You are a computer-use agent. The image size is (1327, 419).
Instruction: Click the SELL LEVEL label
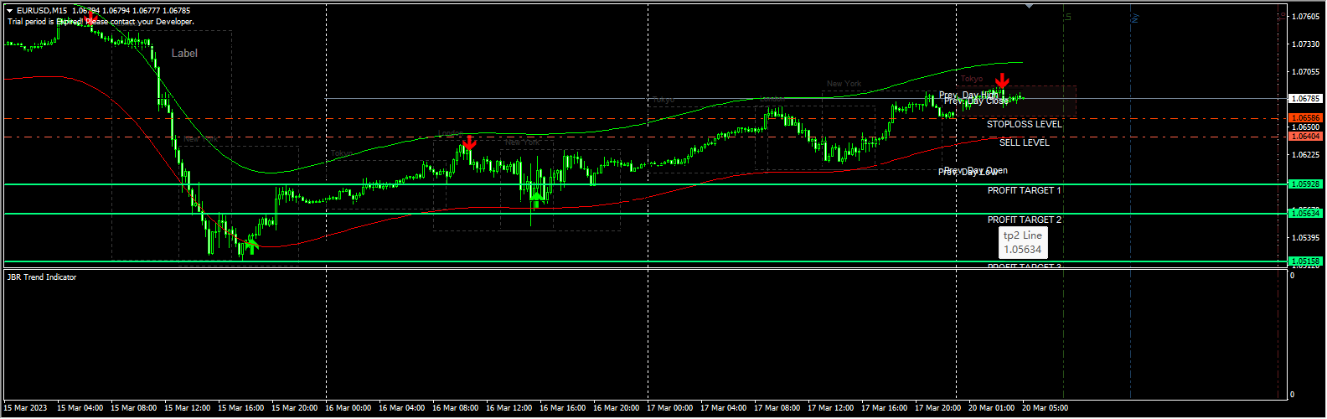point(1024,142)
